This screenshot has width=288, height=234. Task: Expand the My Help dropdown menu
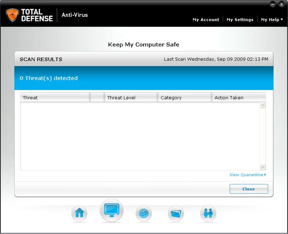[272, 20]
